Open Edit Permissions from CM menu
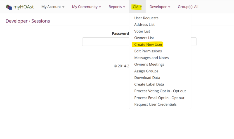Screen dimensions: 234x139 click(148, 51)
